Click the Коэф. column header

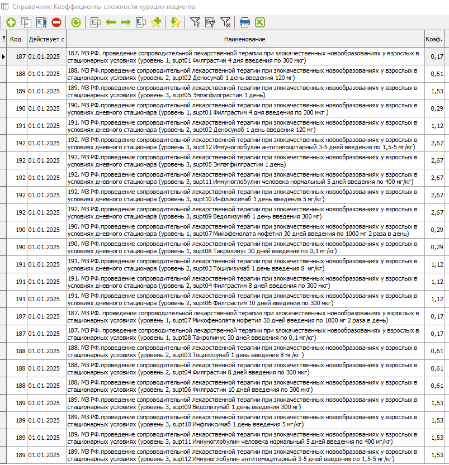point(434,39)
